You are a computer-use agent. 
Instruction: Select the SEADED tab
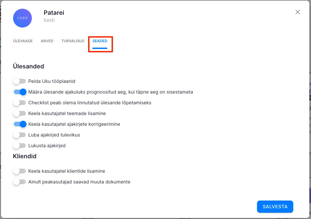(x=100, y=41)
